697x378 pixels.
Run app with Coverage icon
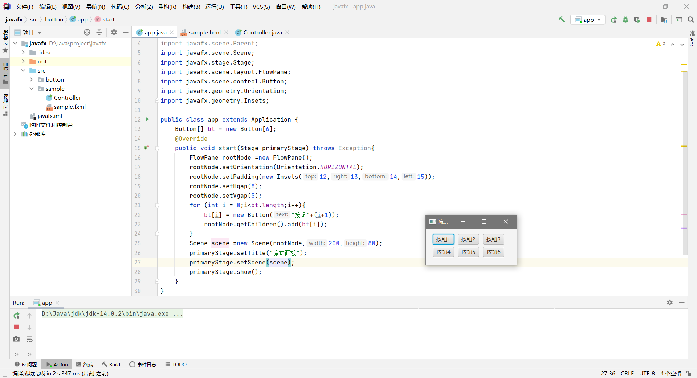[x=637, y=20]
